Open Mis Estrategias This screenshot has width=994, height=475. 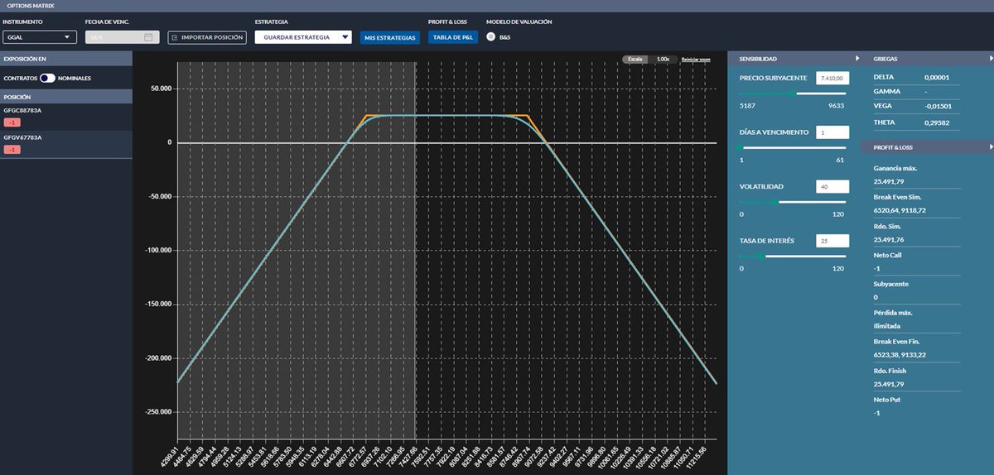390,37
